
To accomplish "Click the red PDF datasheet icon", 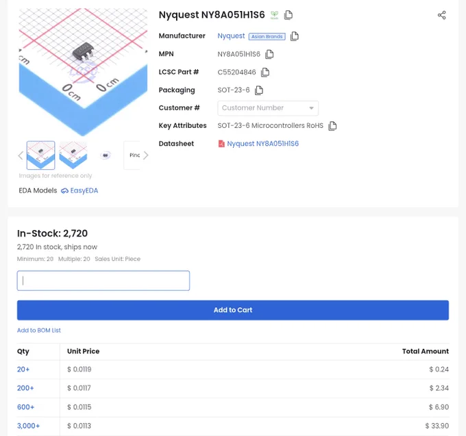I will click(221, 144).
